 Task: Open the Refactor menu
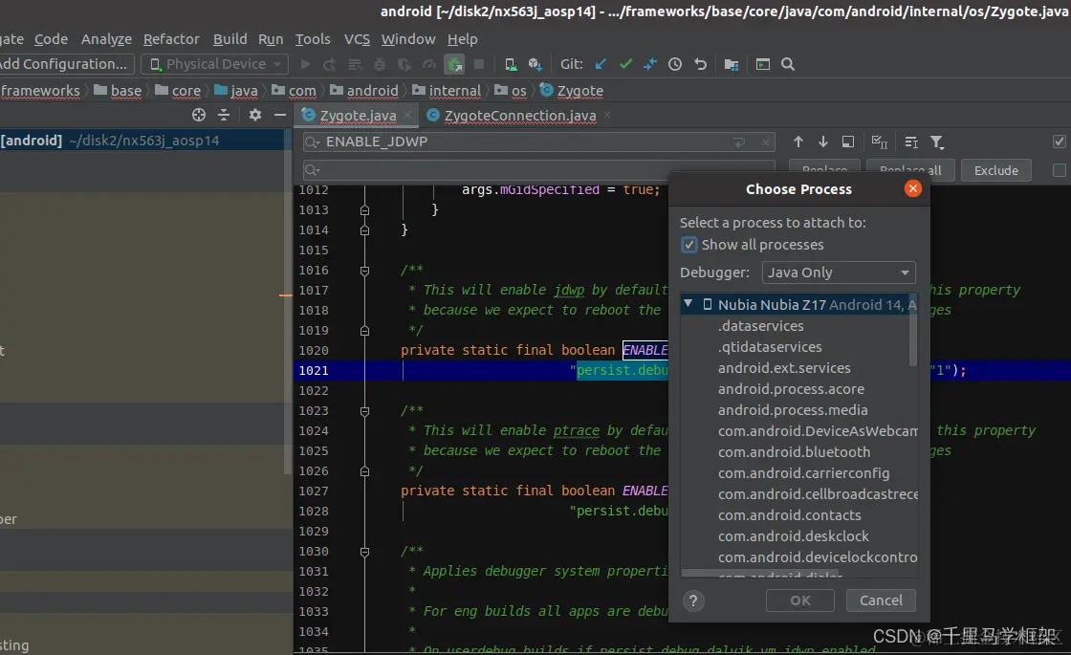[171, 39]
